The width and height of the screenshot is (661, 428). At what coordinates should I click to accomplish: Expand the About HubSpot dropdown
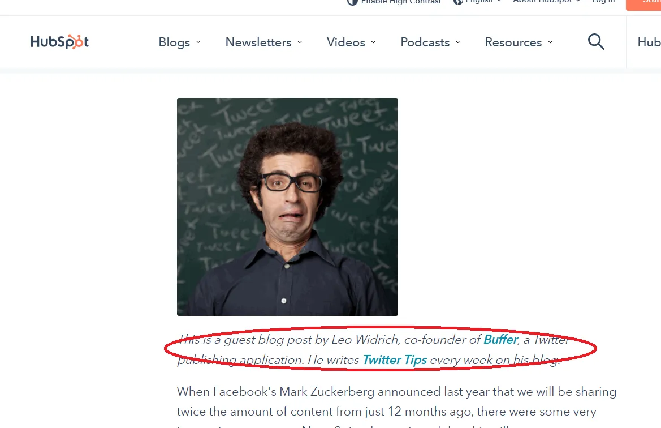pyautogui.click(x=547, y=2)
